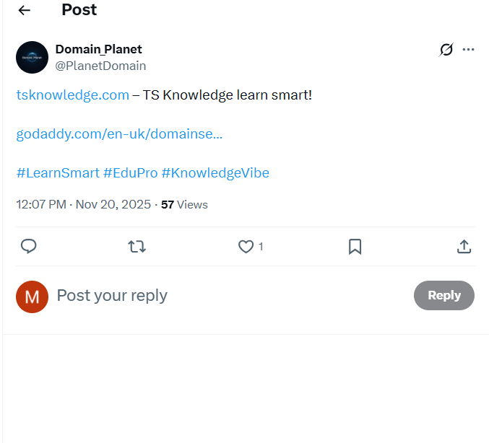Open the share post icon
Viewport: 489px width, 443px height.
click(x=464, y=247)
